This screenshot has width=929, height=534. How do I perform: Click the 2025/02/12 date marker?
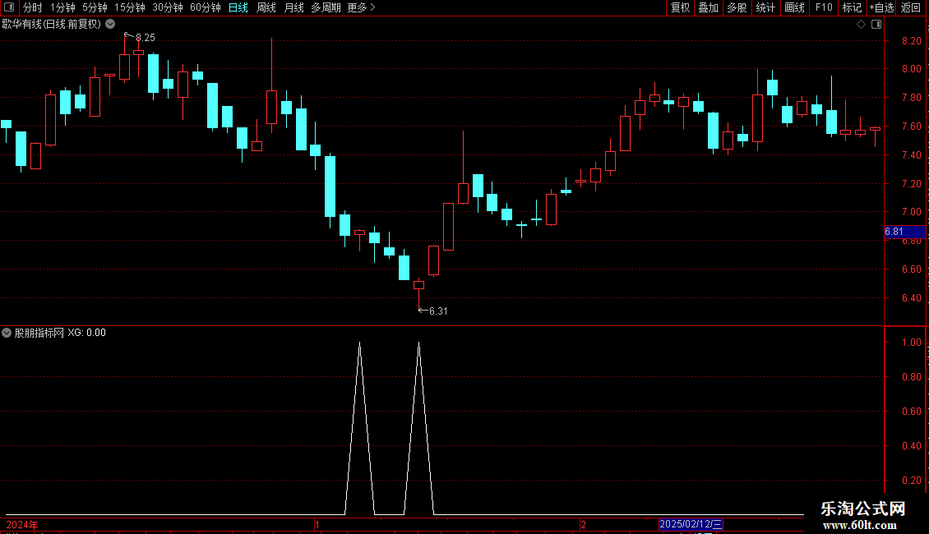click(x=691, y=524)
